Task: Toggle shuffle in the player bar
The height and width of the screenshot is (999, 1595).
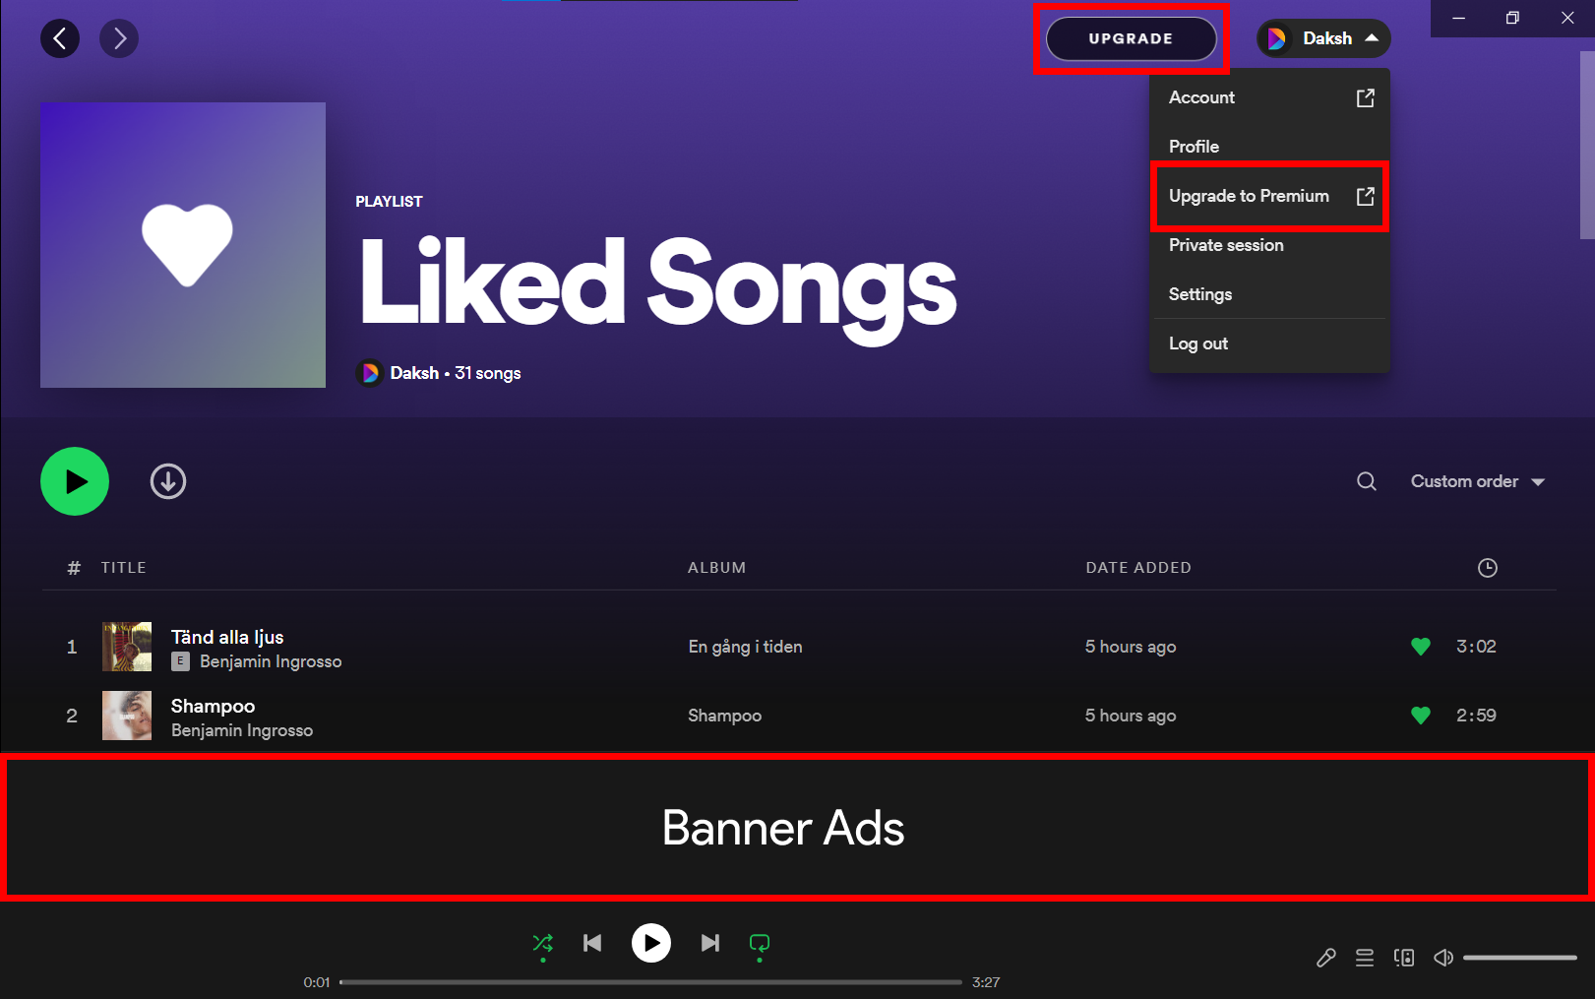Action: (542, 943)
